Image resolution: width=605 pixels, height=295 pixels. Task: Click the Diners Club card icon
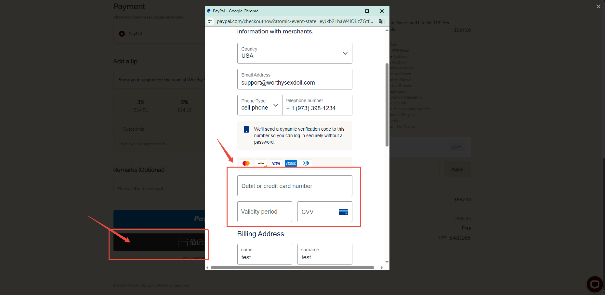306,163
